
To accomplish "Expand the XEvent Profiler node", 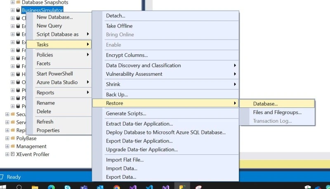I will point(7,154).
